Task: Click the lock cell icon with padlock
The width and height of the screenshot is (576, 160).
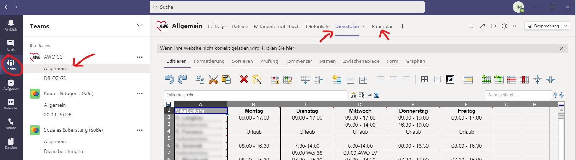Action: tap(275, 80)
